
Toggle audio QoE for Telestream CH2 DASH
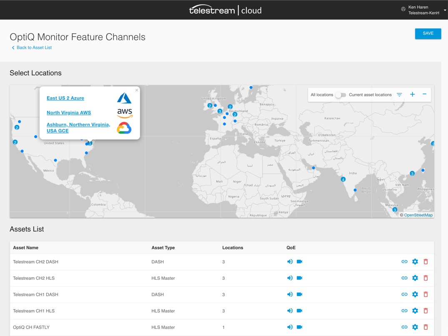tap(290, 262)
